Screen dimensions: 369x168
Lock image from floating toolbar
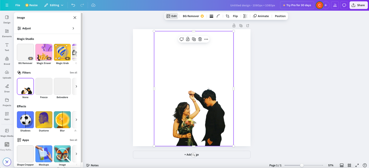pos(188,39)
